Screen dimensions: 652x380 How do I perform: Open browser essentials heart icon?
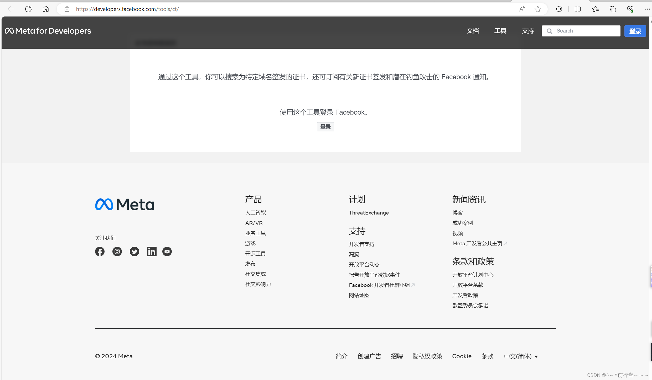coord(630,9)
